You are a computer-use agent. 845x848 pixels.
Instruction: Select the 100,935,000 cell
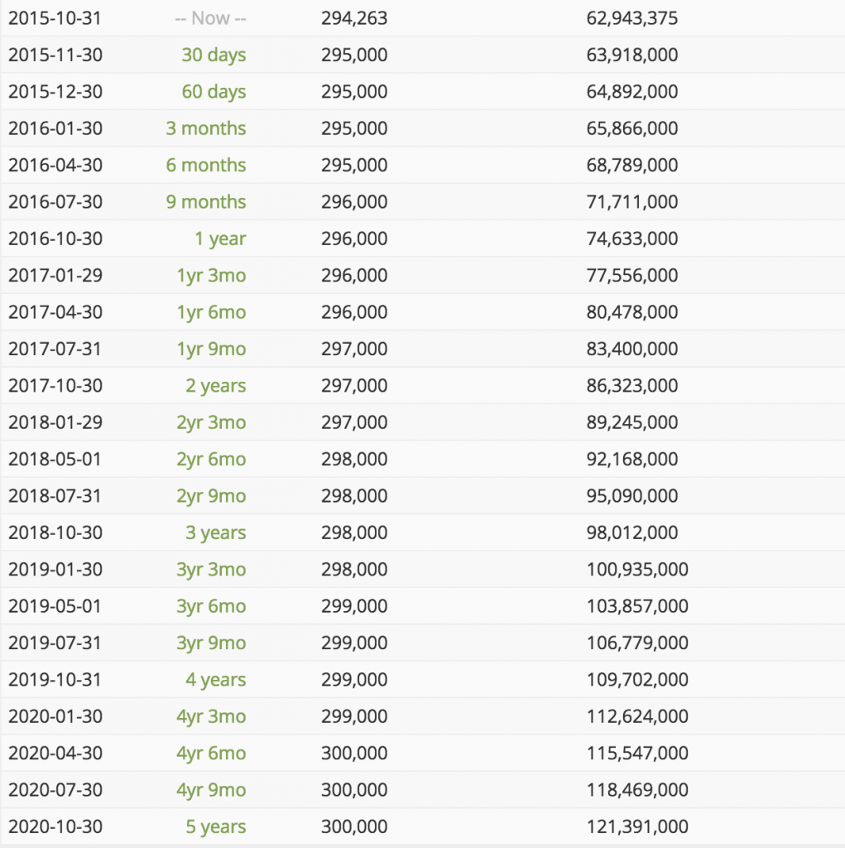(x=637, y=570)
